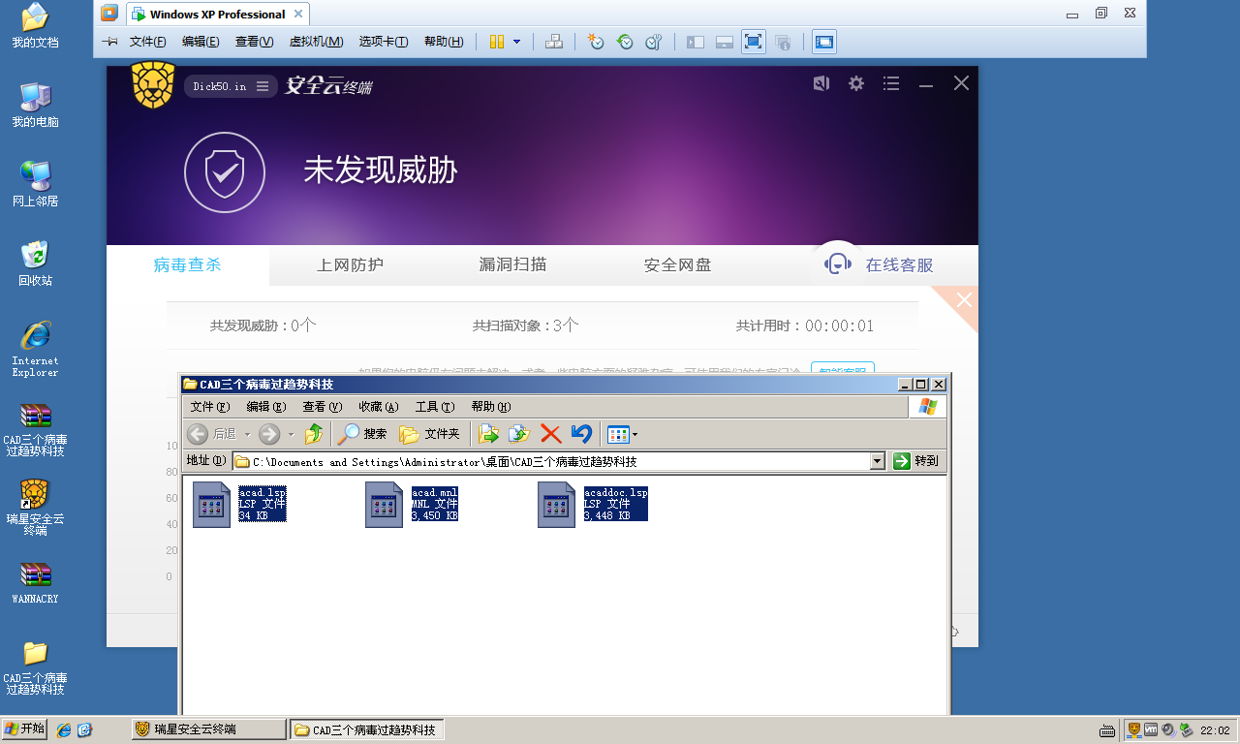
Task: Select the Windows XP Professional VM tab
Action: pos(218,15)
